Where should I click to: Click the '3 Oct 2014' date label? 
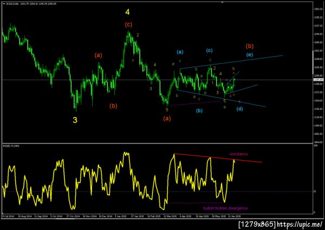pyautogui.click(x=56, y=216)
